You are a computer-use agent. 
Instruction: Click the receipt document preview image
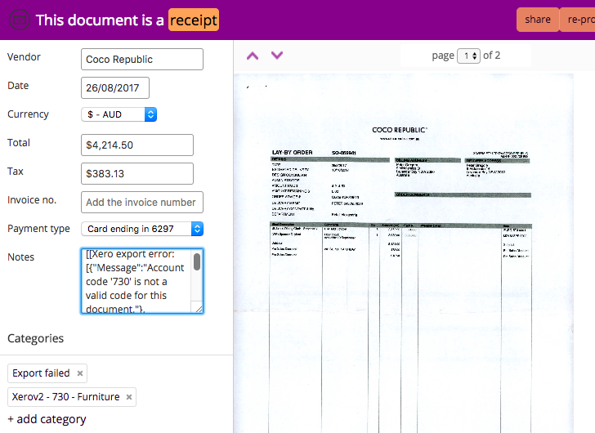(x=404, y=253)
